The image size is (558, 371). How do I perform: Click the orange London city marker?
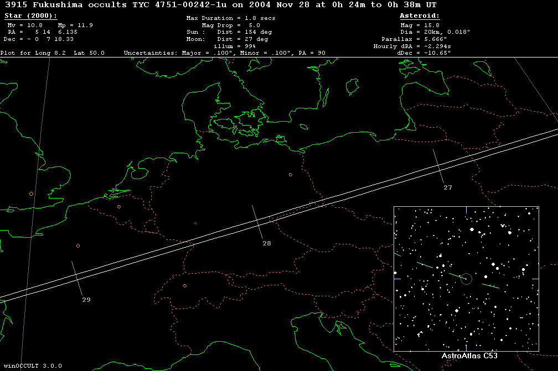31,194
